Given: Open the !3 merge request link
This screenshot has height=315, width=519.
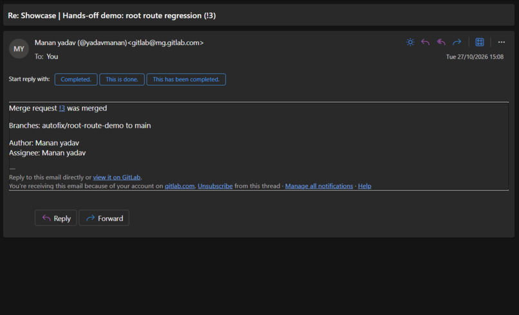Looking at the screenshot, I should click(x=62, y=108).
